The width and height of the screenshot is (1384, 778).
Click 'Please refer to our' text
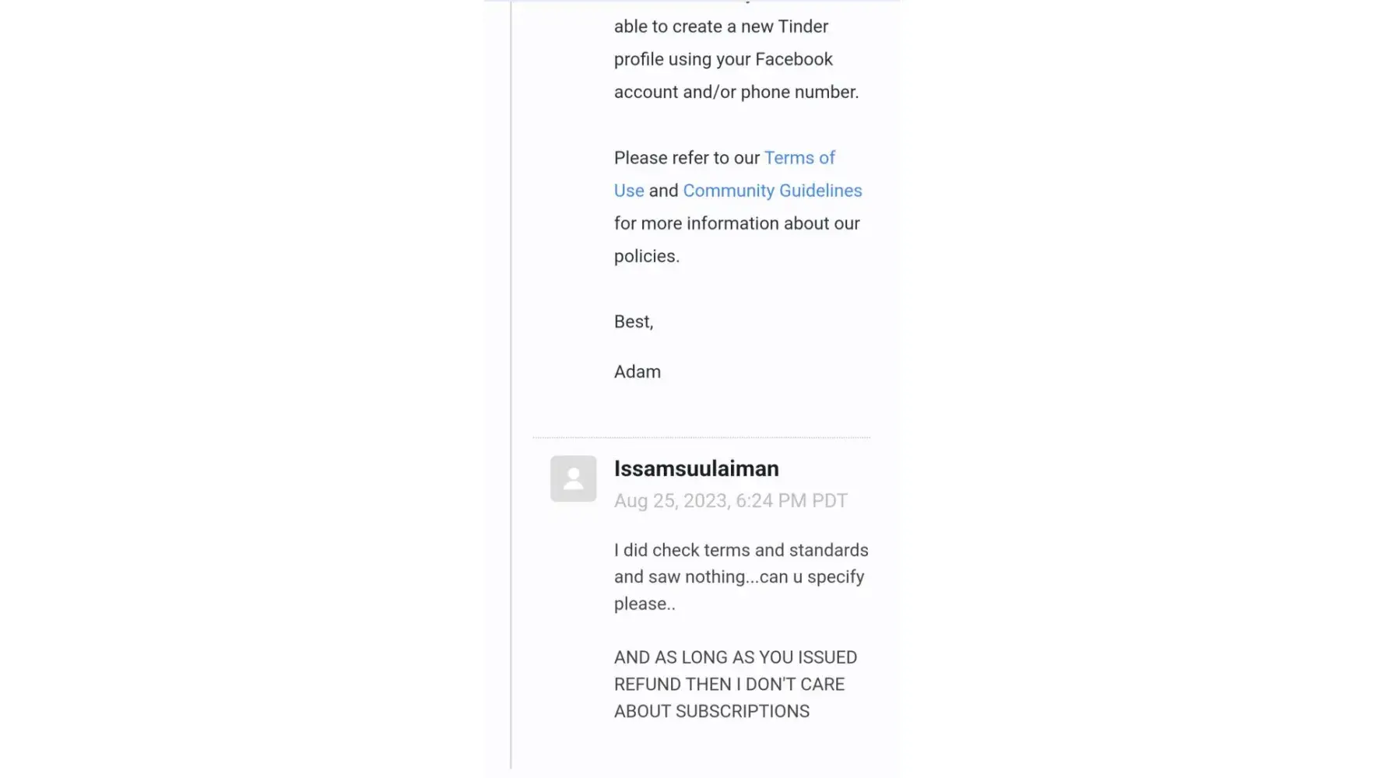tap(686, 158)
